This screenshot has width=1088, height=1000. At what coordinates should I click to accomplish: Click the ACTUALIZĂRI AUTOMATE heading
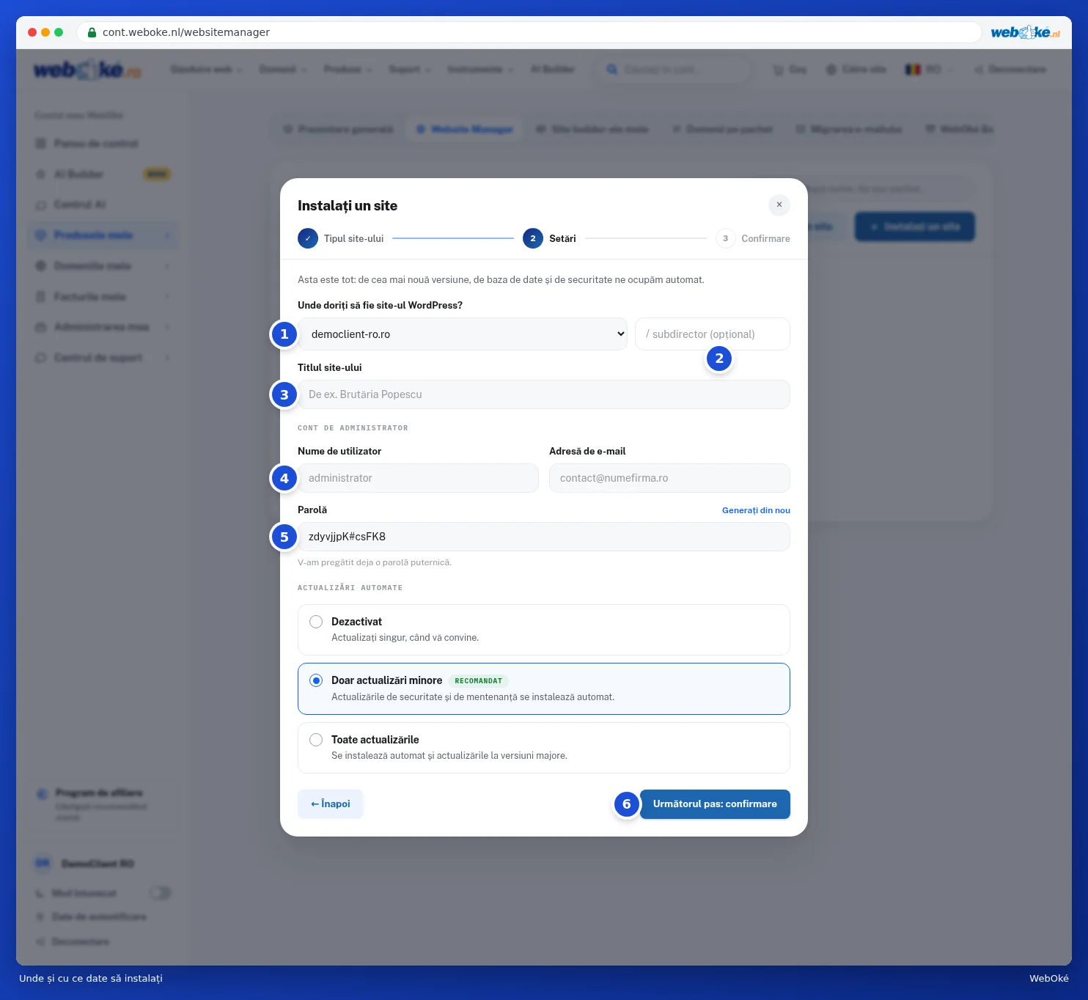tap(350, 588)
